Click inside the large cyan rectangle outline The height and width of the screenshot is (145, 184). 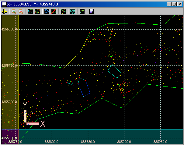point(115,71)
